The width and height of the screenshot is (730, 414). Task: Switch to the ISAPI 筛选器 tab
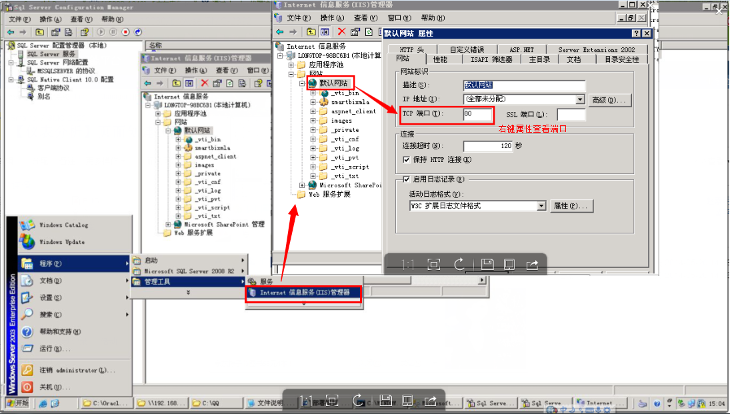(x=491, y=59)
